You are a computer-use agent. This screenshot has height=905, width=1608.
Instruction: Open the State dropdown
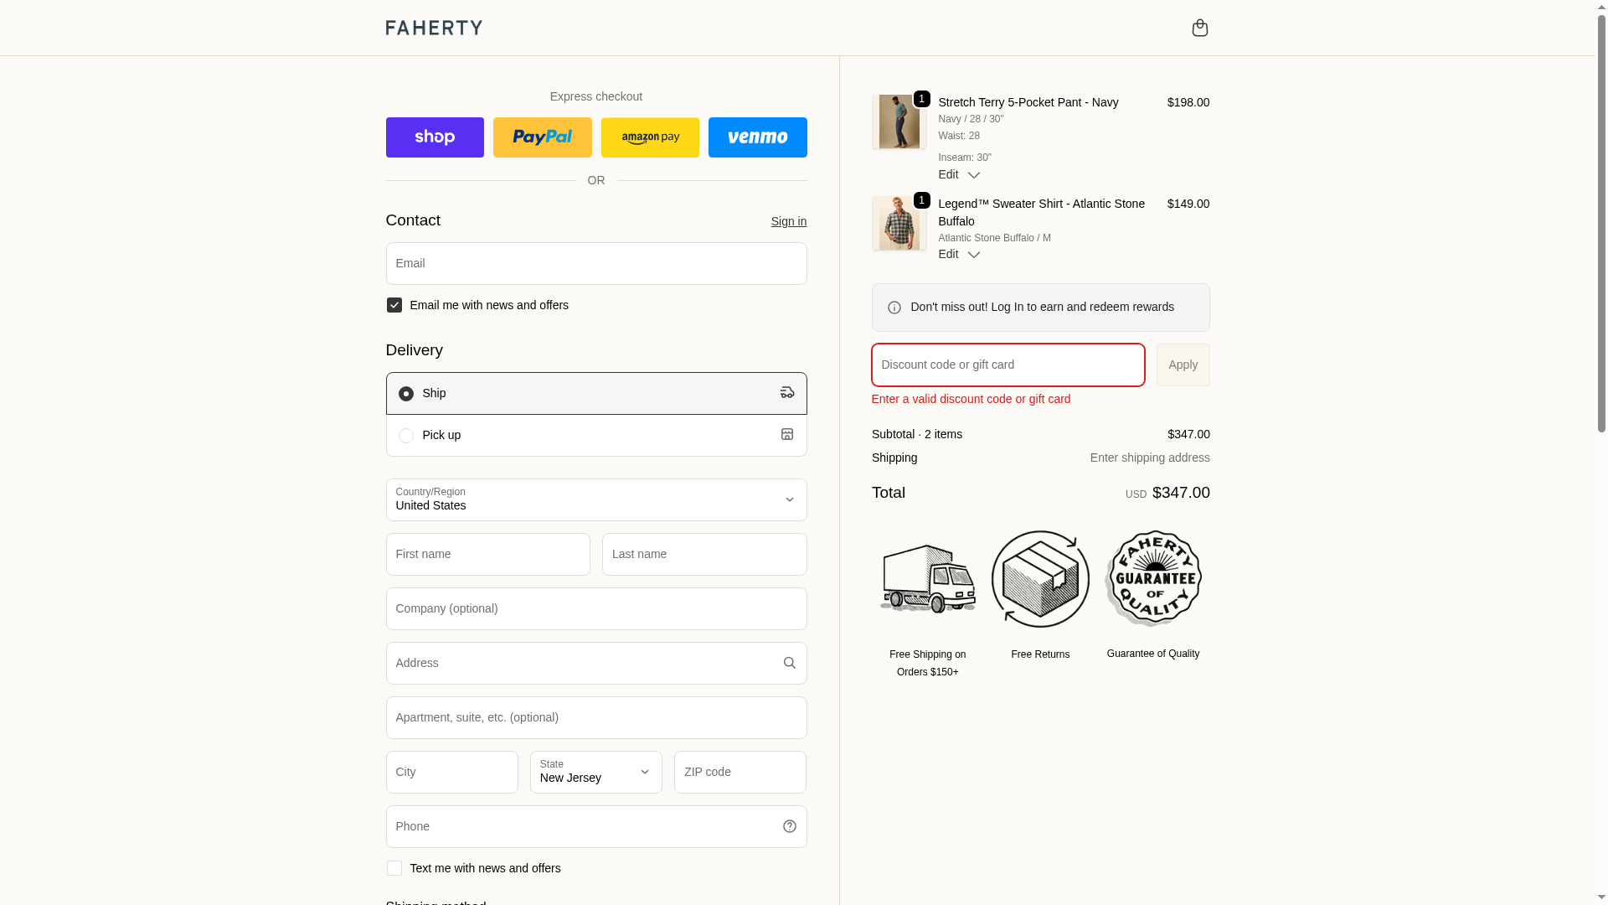coord(595,772)
